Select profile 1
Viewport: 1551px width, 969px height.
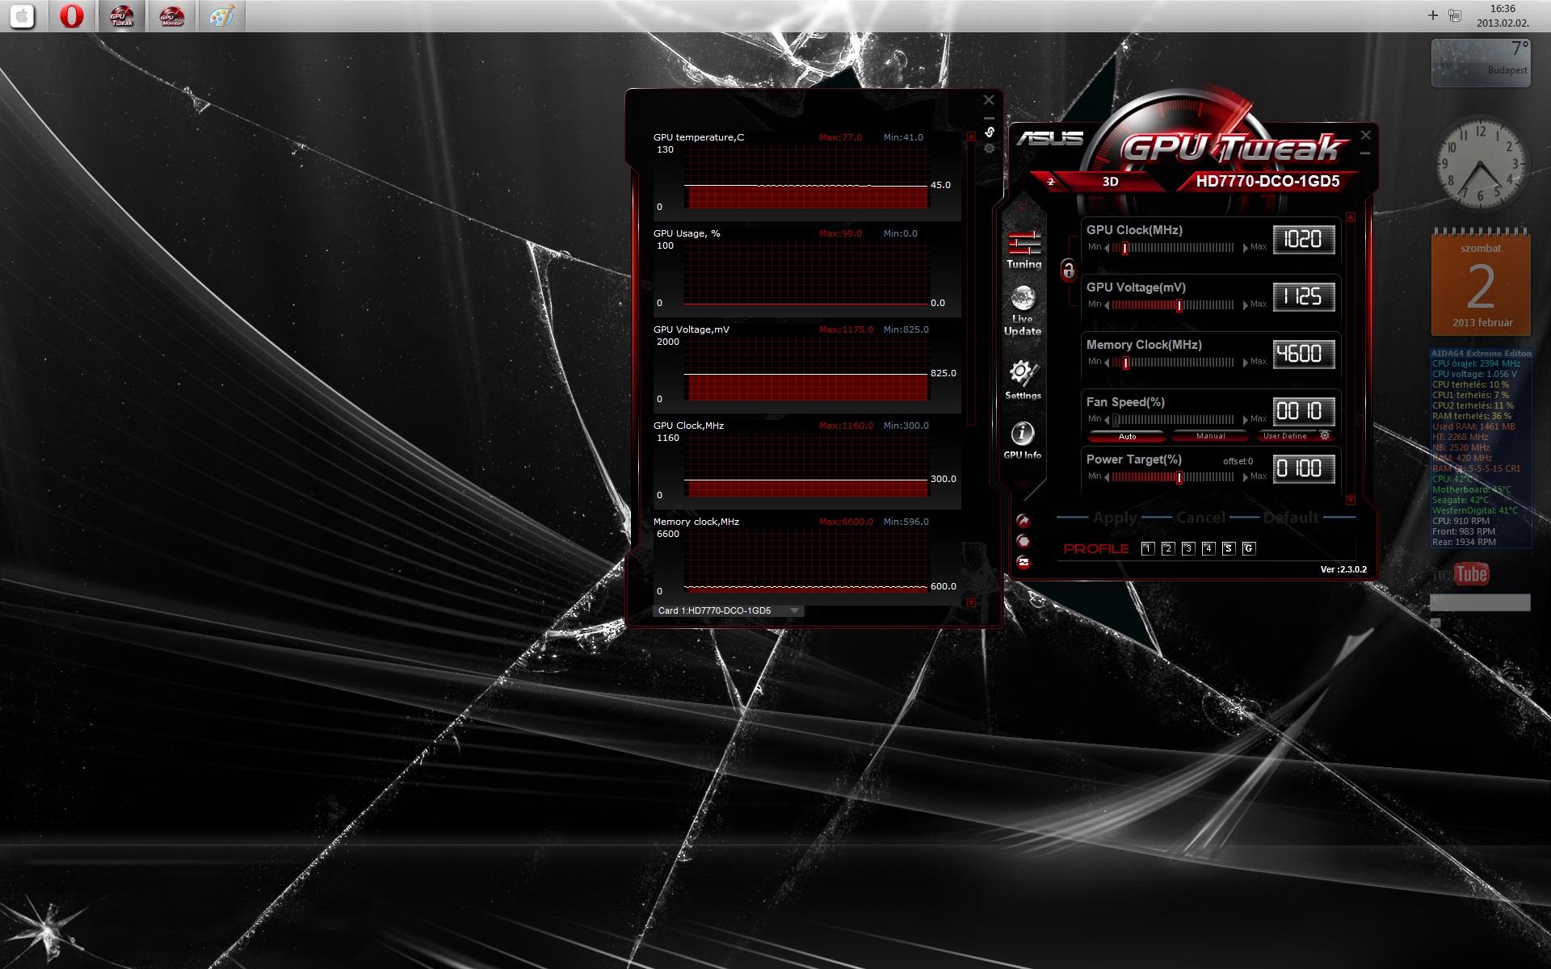coord(1147,548)
